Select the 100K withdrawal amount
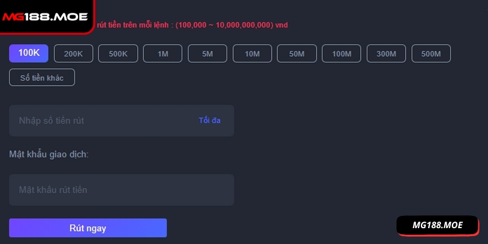The image size is (488, 244). 29,53
